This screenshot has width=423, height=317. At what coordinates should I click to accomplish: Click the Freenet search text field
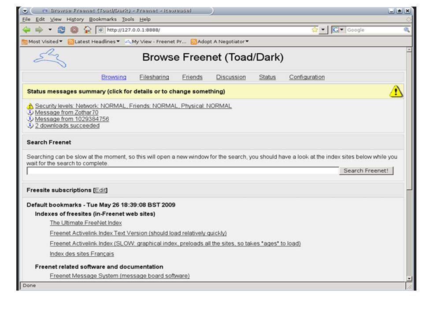(182, 171)
